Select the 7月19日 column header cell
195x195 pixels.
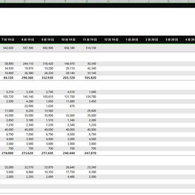(x=8, y=40)
